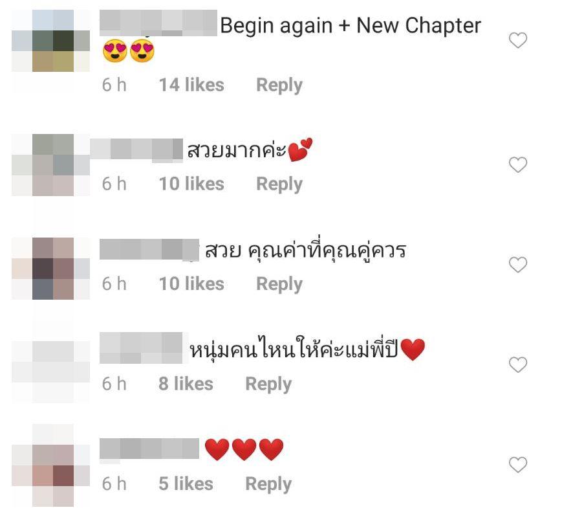
Task: Open username of three hearts commenter
Action: (149, 449)
